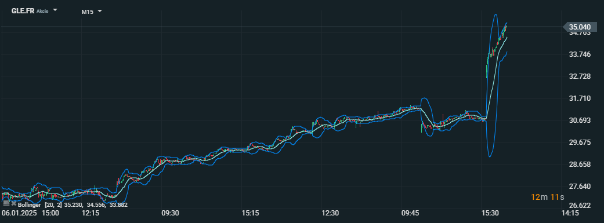This screenshot has height=223, width=604.
Task: Click the 32.728 price axis label
Action: coord(580,76)
